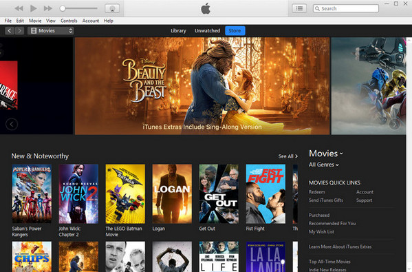The height and width of the screenshot is (272, 412).
Task: Click the Logan title text
Action: point(159,229)
